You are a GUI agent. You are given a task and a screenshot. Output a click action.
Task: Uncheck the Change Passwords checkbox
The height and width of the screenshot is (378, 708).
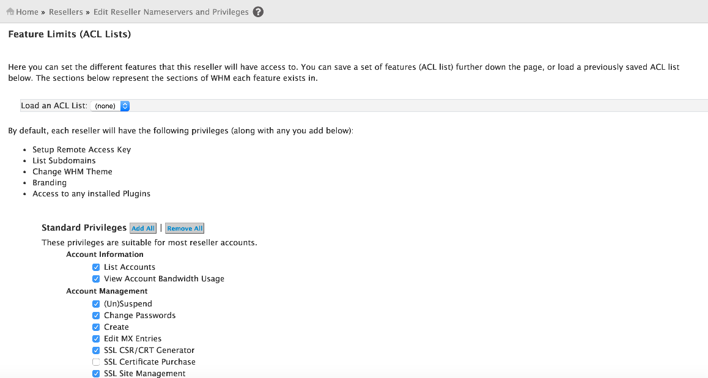point(96,316)
